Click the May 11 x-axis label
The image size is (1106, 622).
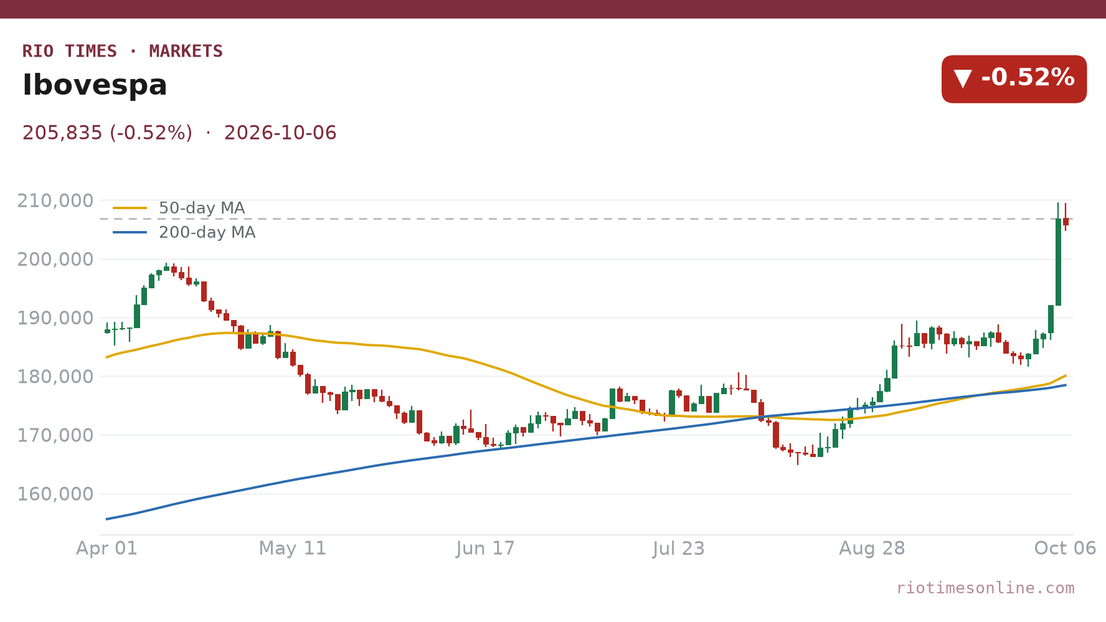tap(293, 549)
